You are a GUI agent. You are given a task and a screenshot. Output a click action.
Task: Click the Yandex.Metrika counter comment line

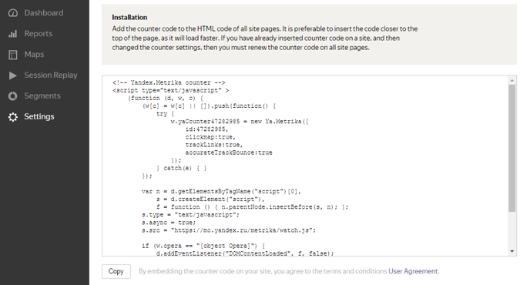169,82
